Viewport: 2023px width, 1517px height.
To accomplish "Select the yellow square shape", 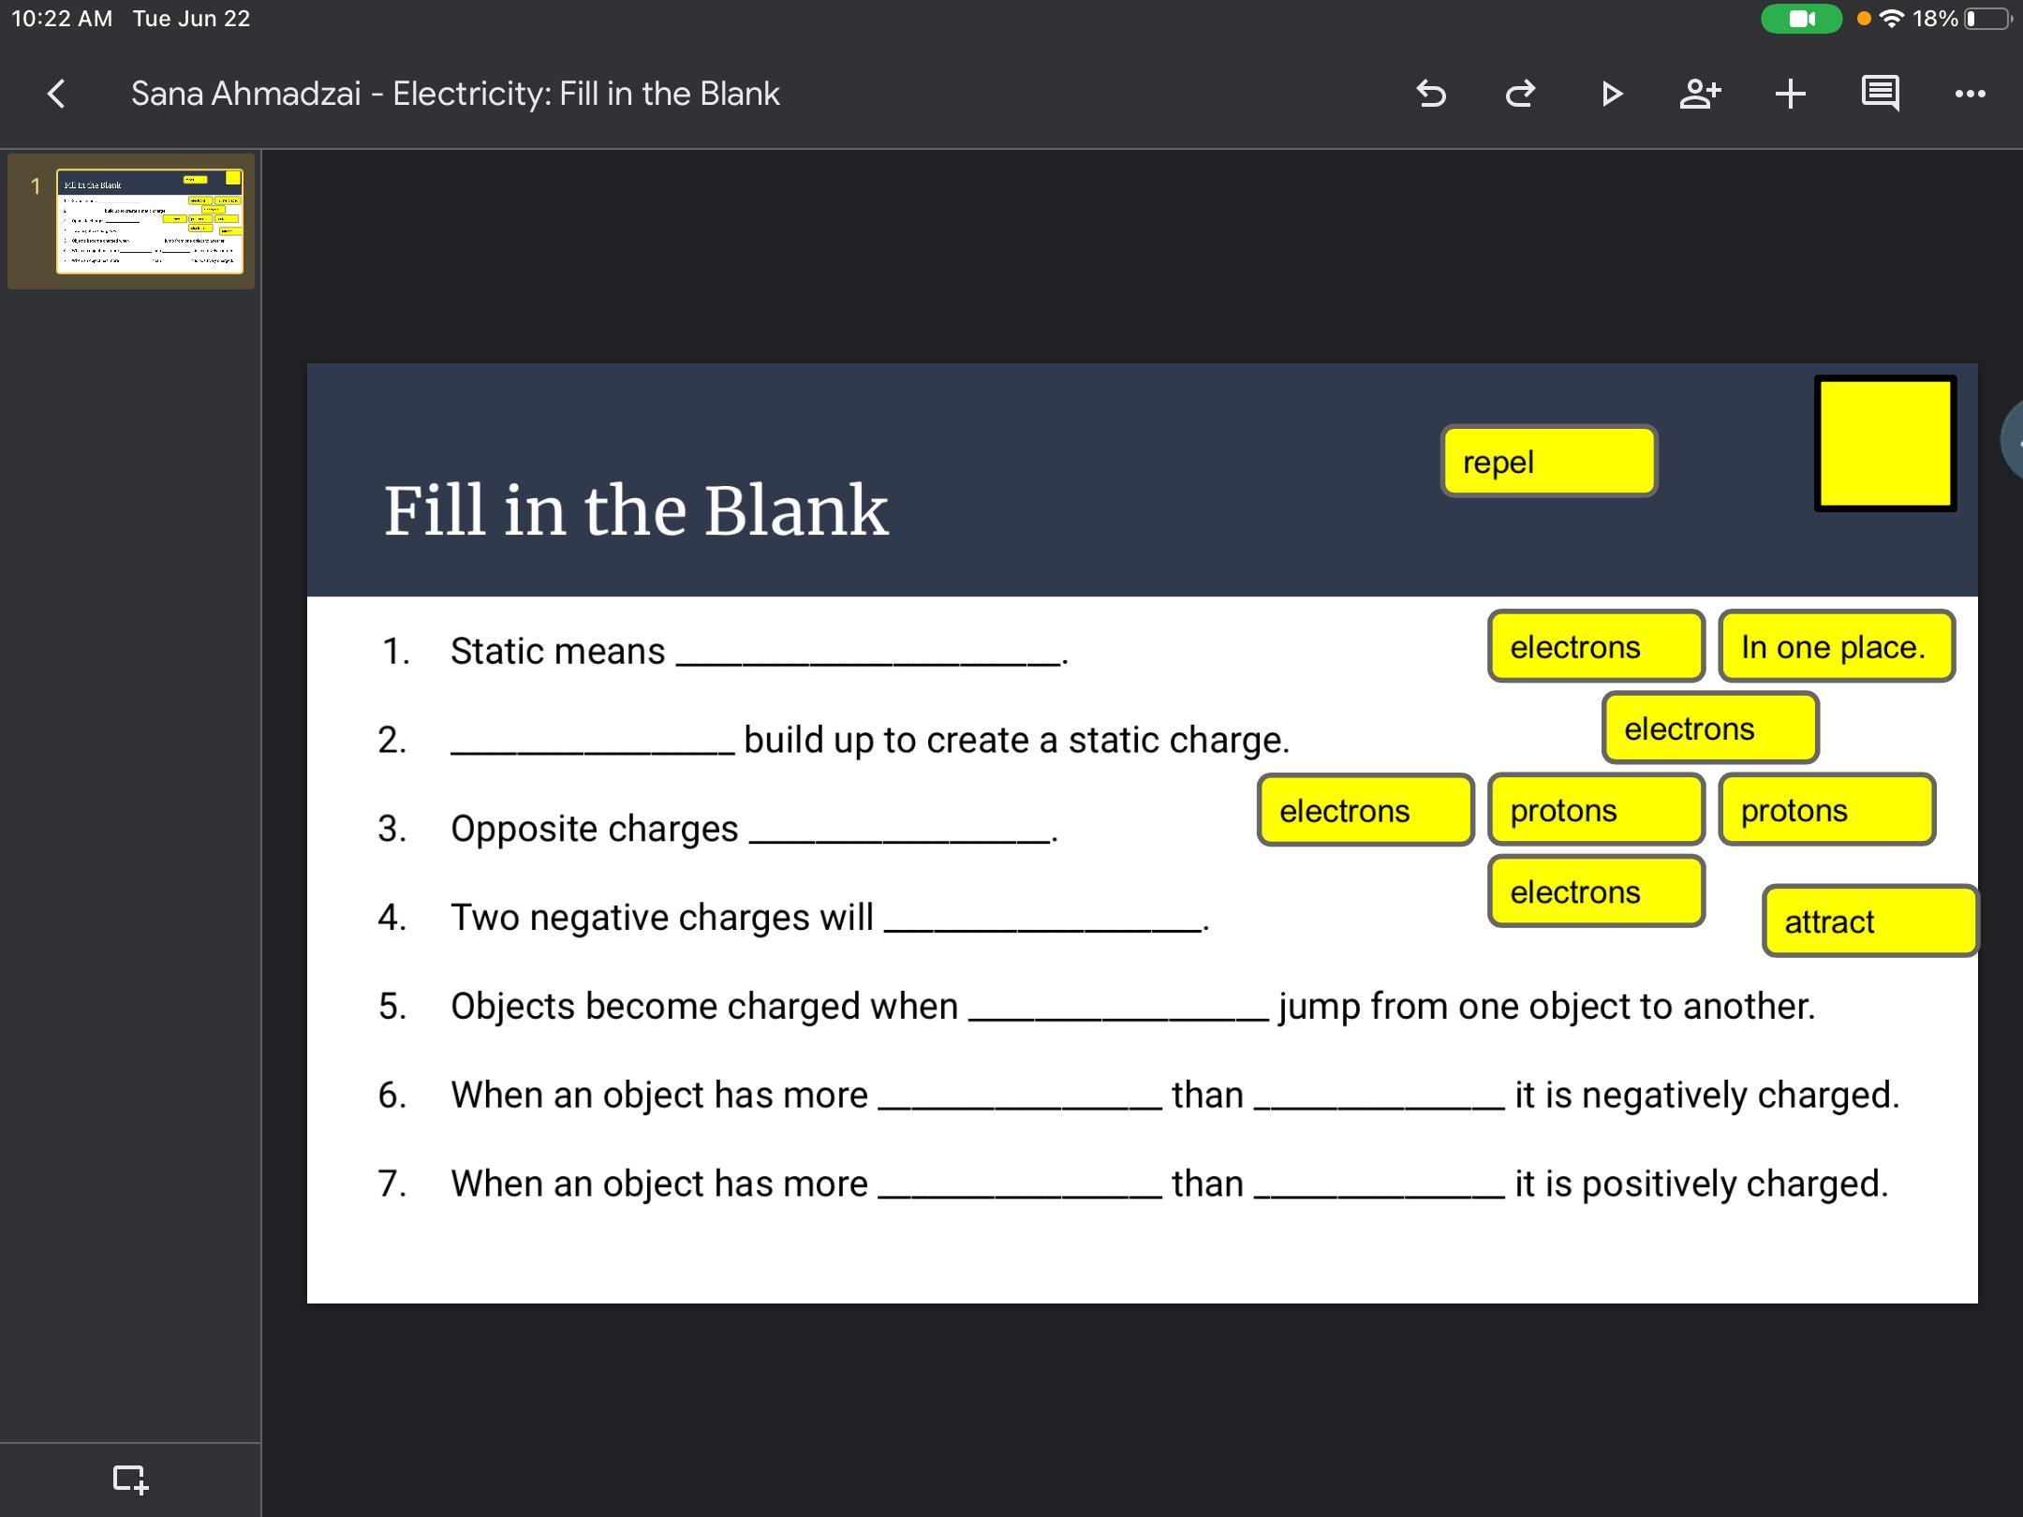I will pos(1884,444).
